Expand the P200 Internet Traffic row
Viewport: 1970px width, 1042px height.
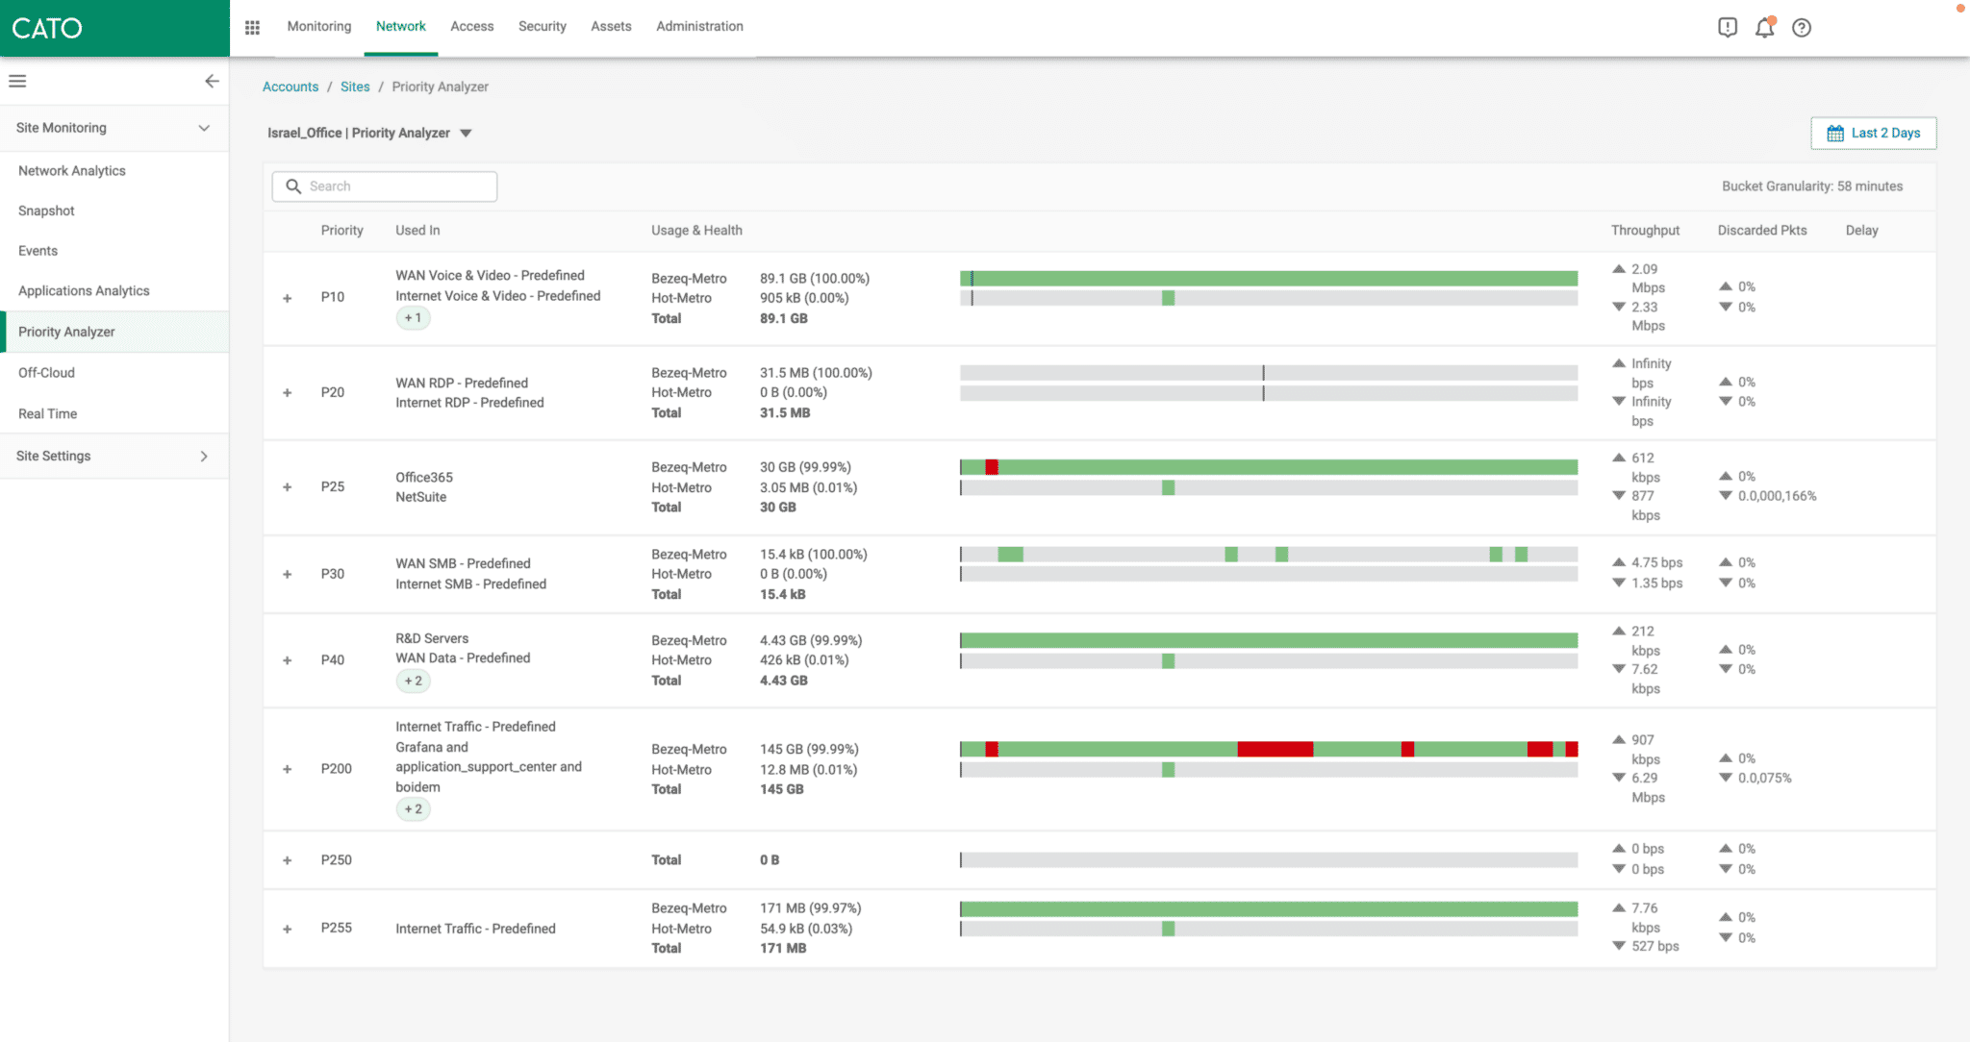coord(287,768)
